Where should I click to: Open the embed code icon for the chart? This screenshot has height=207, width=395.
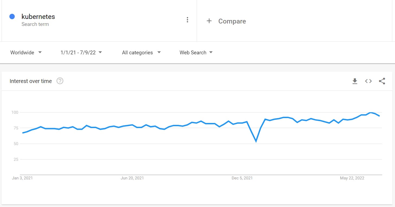[368, 81]
